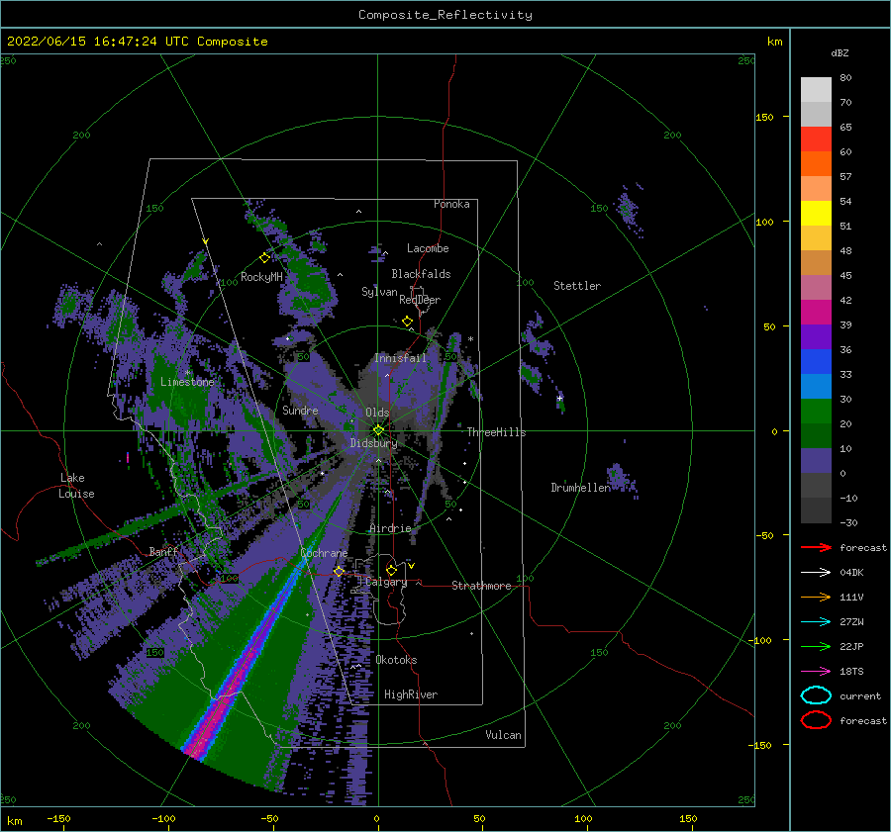Image resolution: width=891 pixels, height=832 pixels.
Task: Click the light blue 33-30 dBZ swatch
Action: coord(816,386)
